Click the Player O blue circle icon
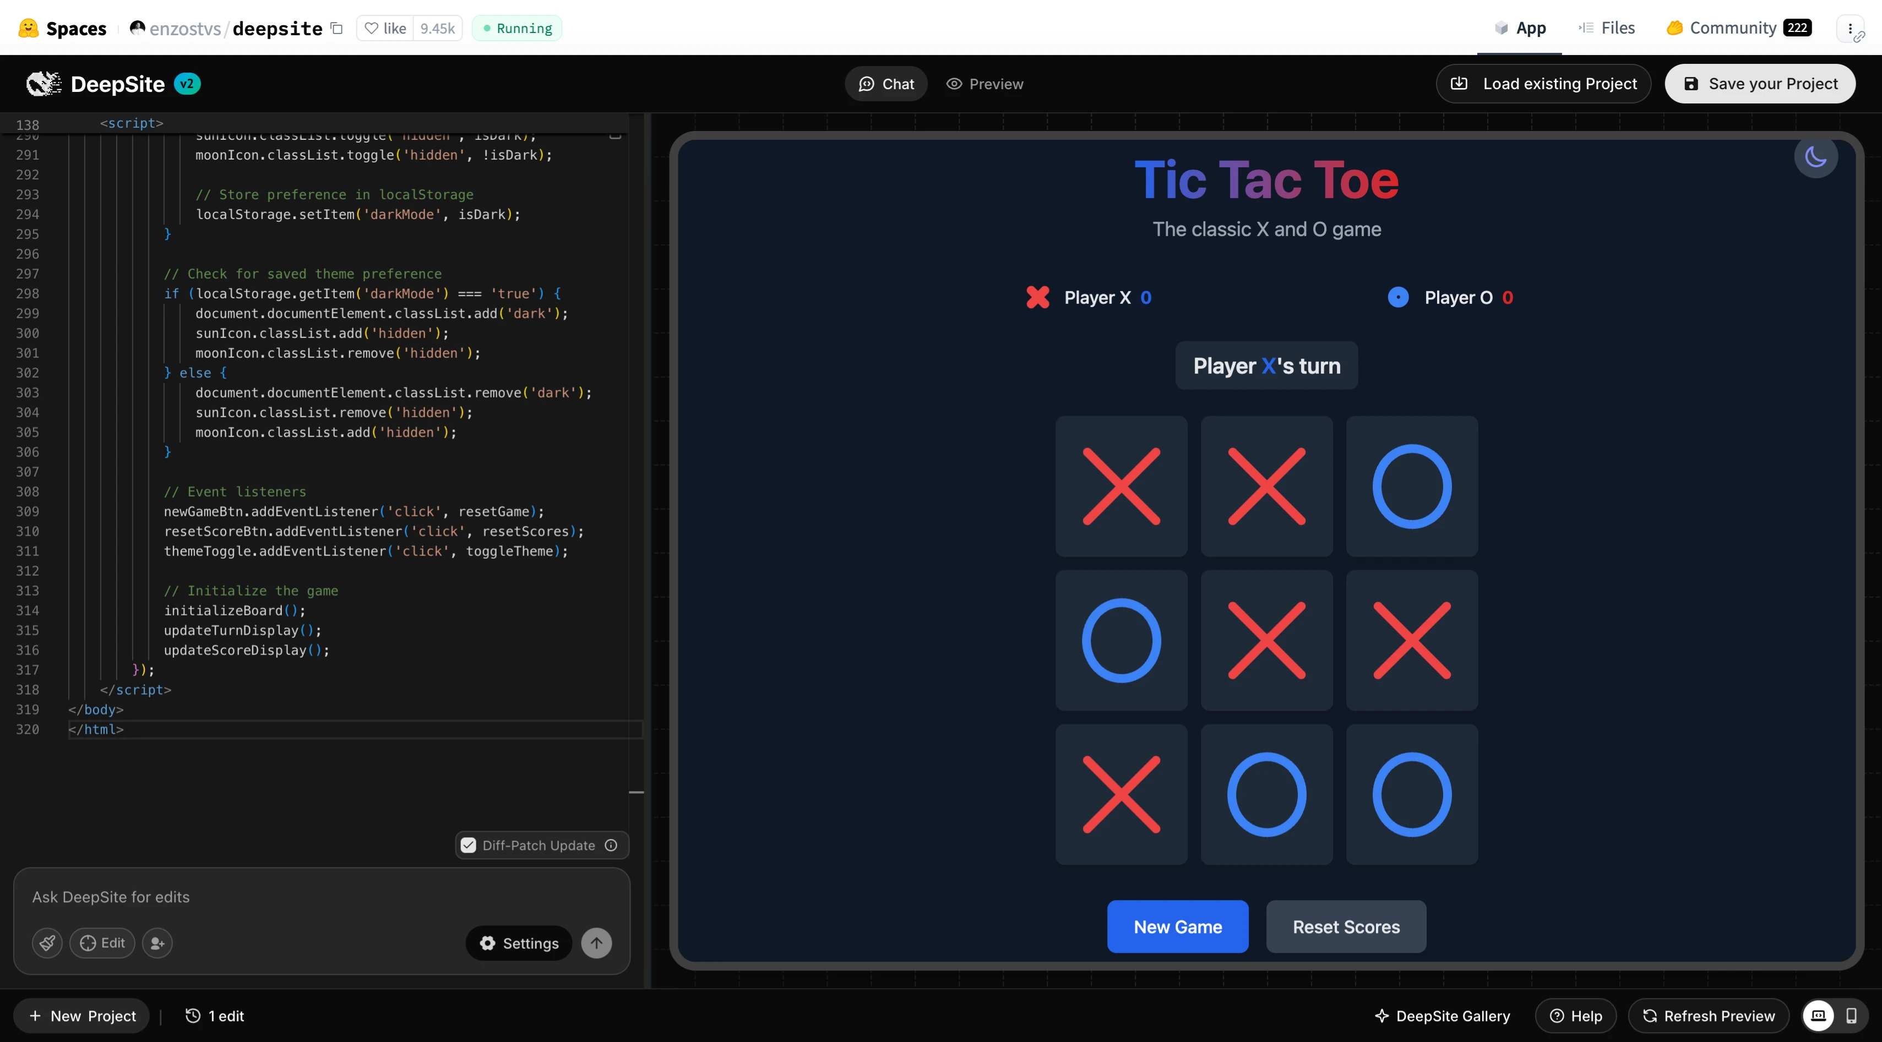Image resolution: width=1882 pixels, height=1042 pixels. (x=1397, y=297)
